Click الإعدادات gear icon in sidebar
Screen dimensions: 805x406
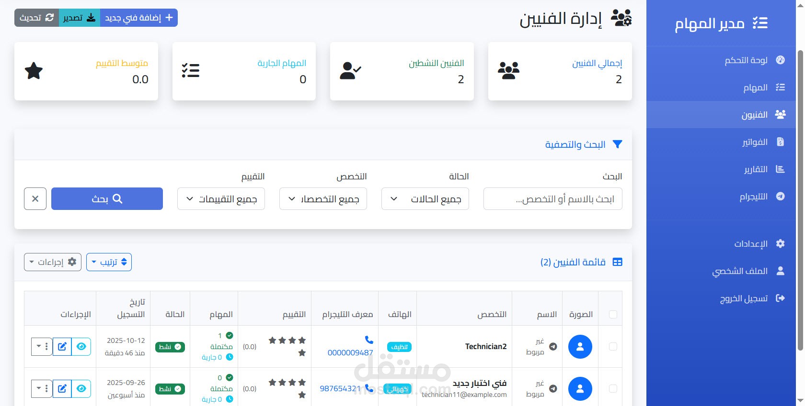(x=780, y=243)
